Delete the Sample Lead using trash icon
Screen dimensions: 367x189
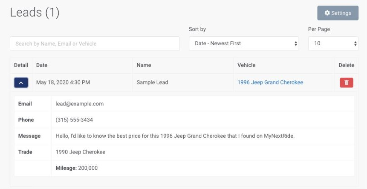(x=346, y=82)
